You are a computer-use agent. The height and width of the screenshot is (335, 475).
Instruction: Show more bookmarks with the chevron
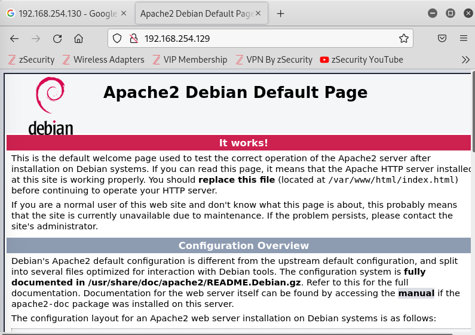[x=465, y=60]
